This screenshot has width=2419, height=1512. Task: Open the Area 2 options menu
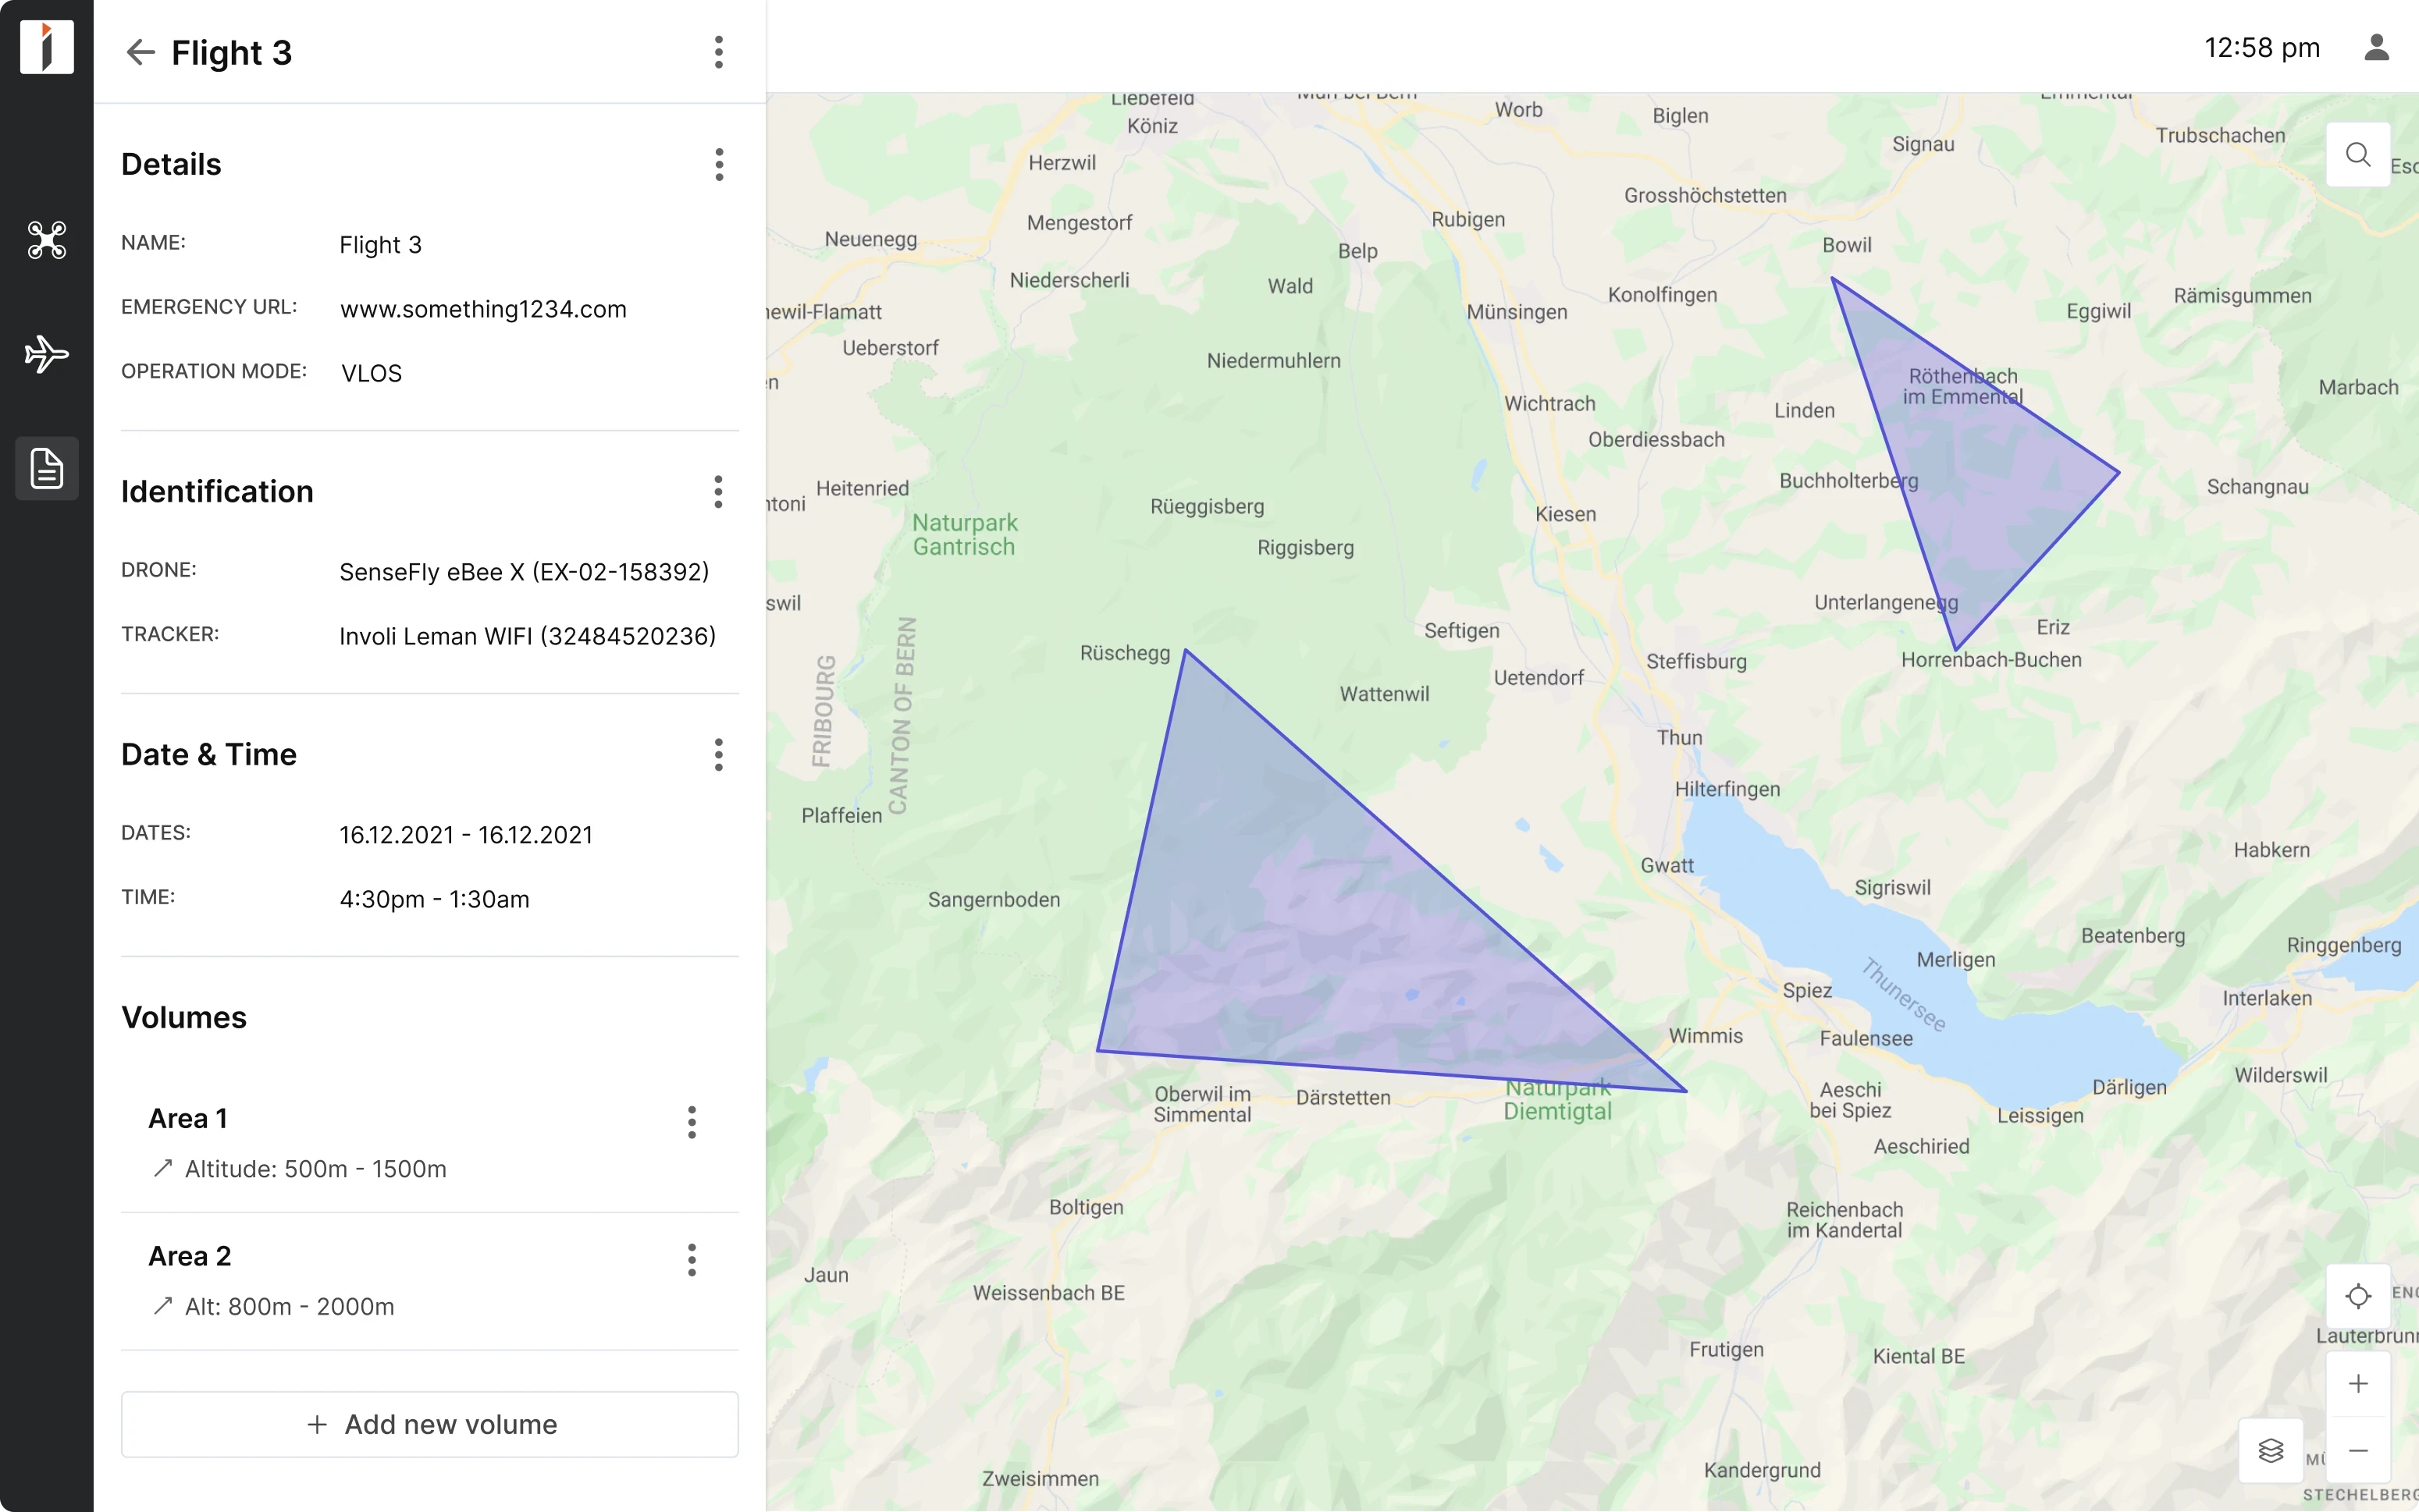[x=692, y=1260]
